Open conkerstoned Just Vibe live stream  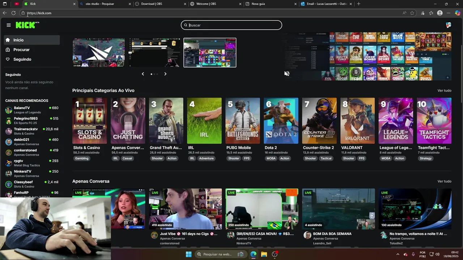click(186, 209)
